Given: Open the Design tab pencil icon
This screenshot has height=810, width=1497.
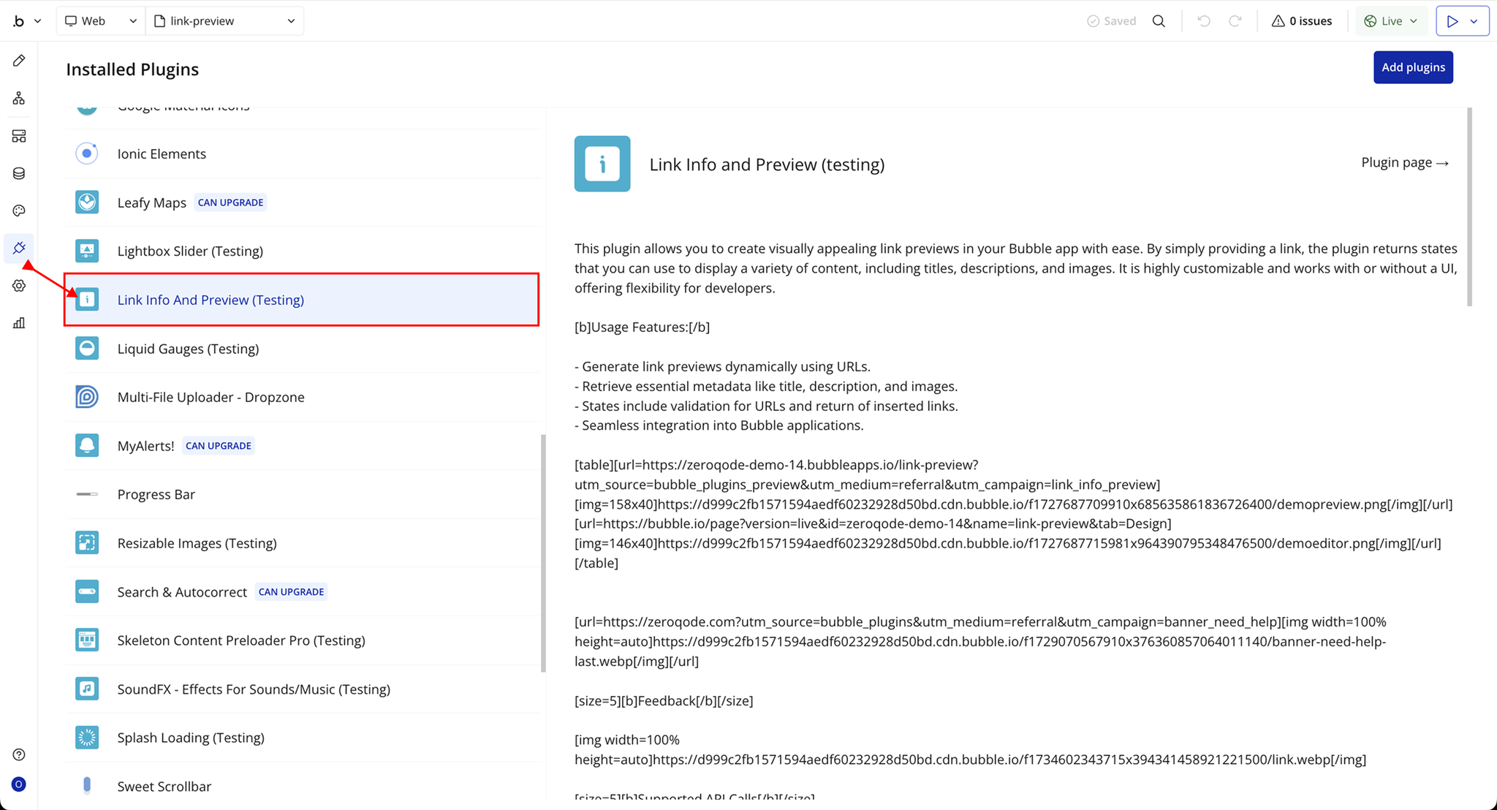Looking at the screenshot, I should tap(19, 61).
